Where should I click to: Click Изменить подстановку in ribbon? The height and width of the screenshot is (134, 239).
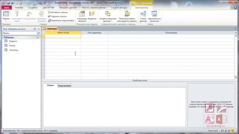(61, 20)
